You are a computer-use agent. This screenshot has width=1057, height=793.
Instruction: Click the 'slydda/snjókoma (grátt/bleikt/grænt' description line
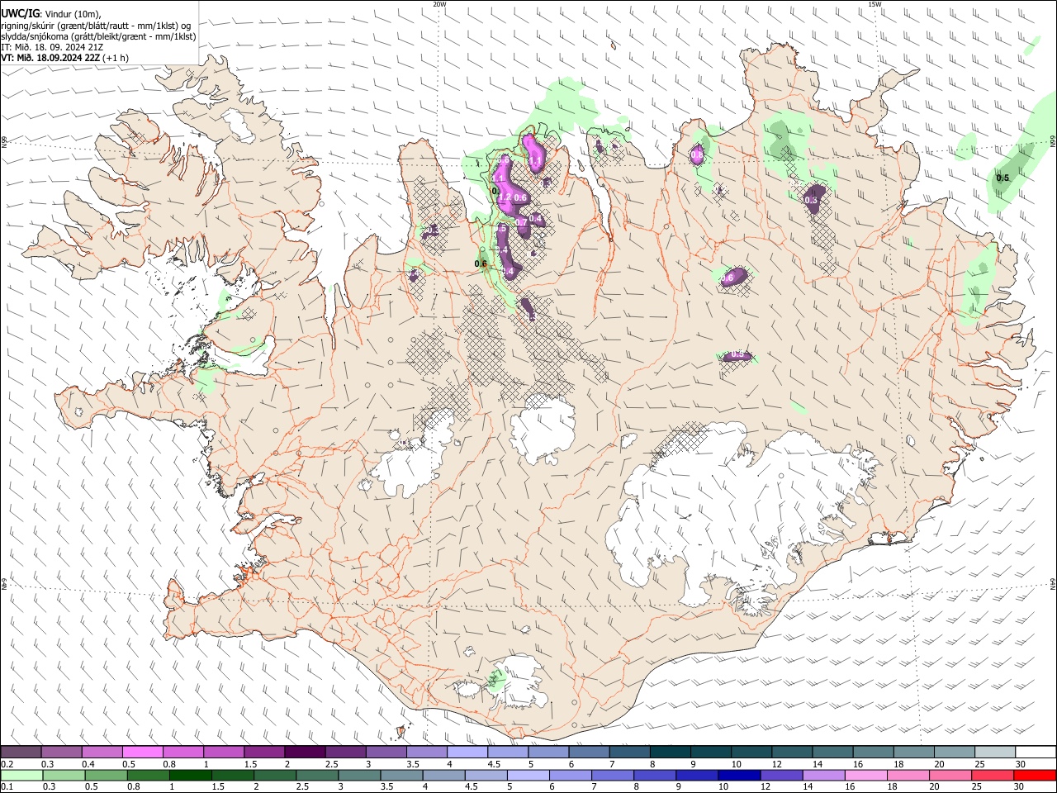click(x=98, y=36)
